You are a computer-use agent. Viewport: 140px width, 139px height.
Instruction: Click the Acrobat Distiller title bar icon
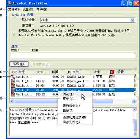(x=10, y=3)
